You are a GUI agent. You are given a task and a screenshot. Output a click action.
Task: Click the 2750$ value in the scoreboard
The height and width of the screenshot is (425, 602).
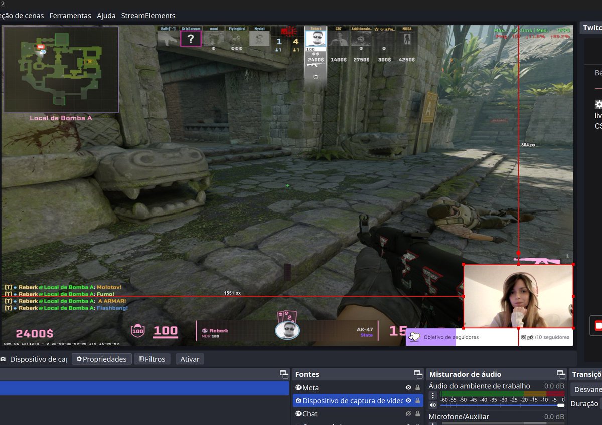[x=361, y=60]
